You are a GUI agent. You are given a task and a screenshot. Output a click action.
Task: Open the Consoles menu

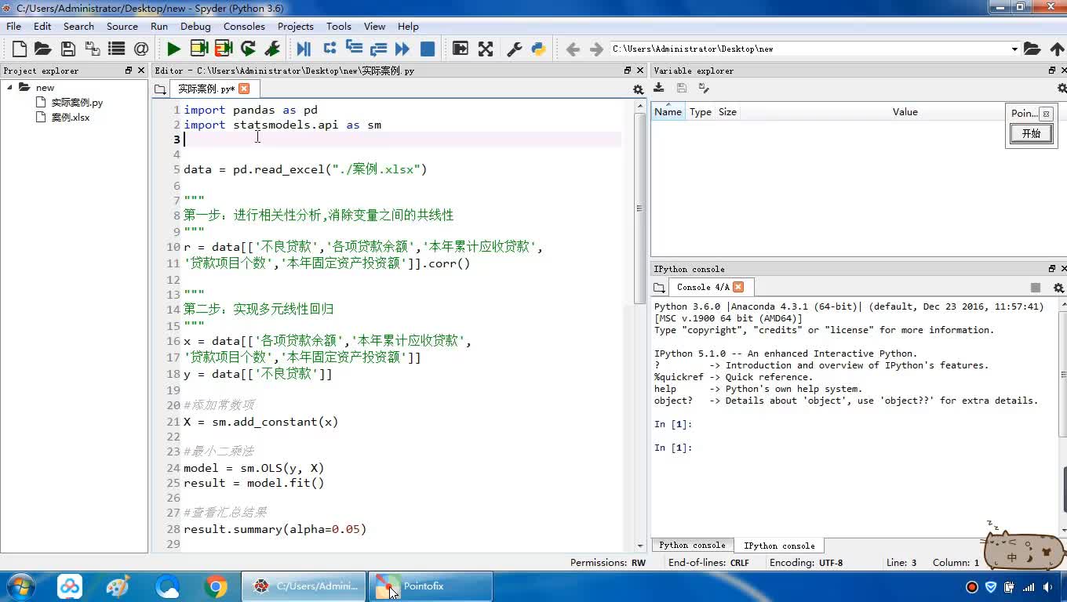coord(244,26)
